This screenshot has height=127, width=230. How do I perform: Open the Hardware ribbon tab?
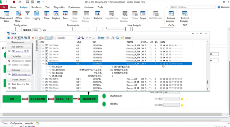click(x=89, y=7)
